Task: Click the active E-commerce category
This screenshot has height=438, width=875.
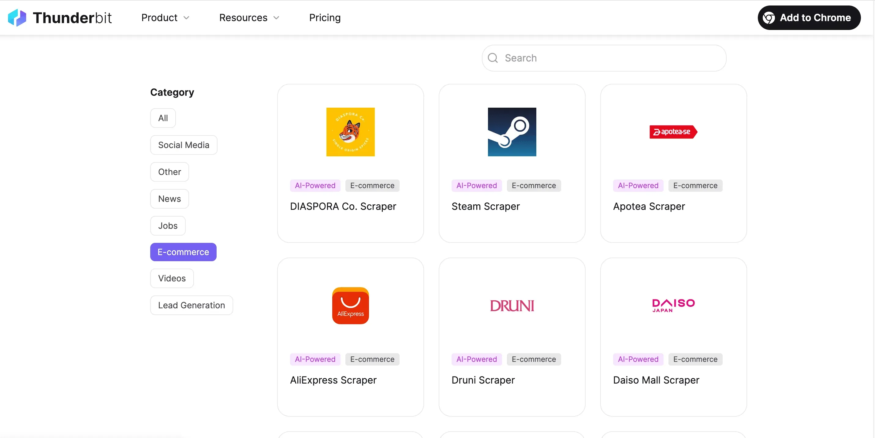Action: pyautogui.click(x=184, y=252)
